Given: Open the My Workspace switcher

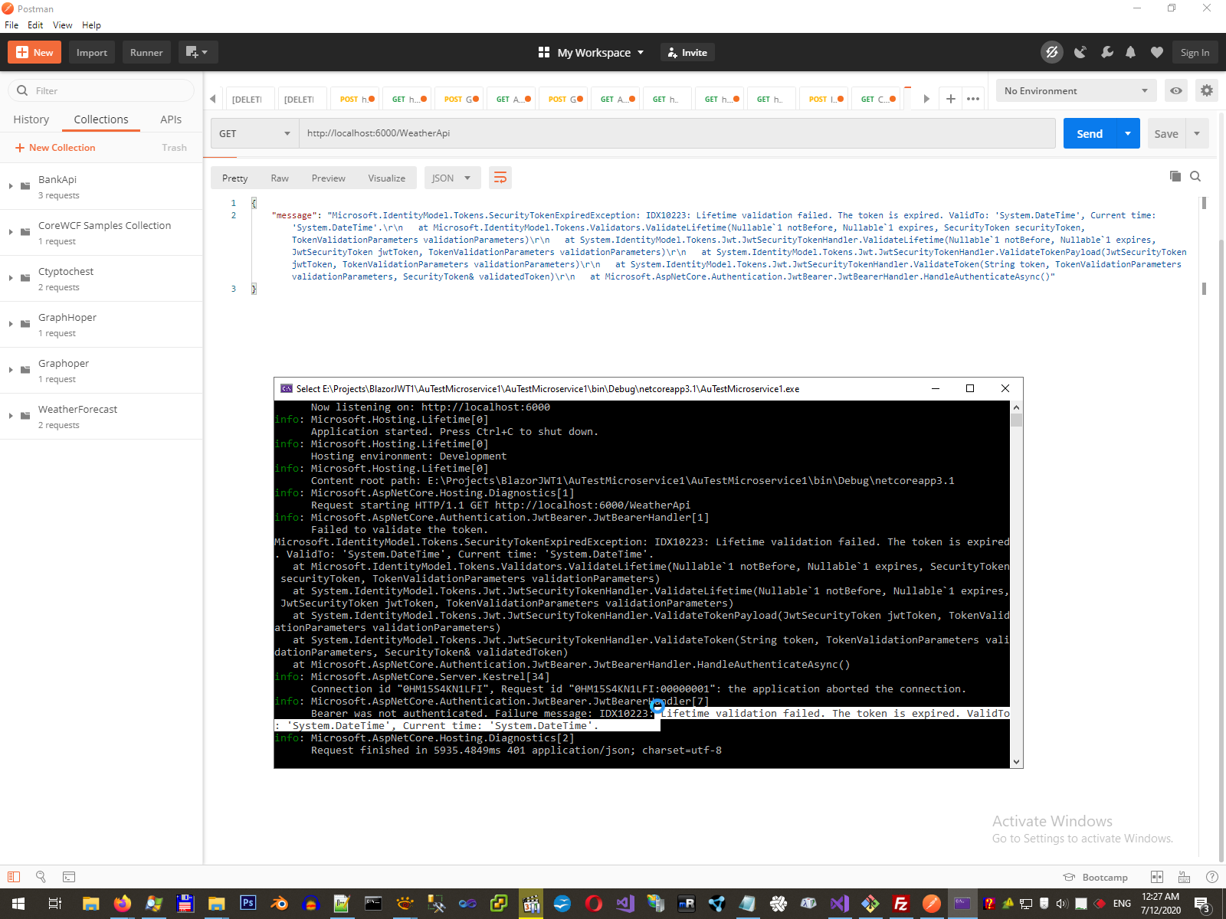Looking at the screenshot, I should pyautogui.click(x=591, y=52).
